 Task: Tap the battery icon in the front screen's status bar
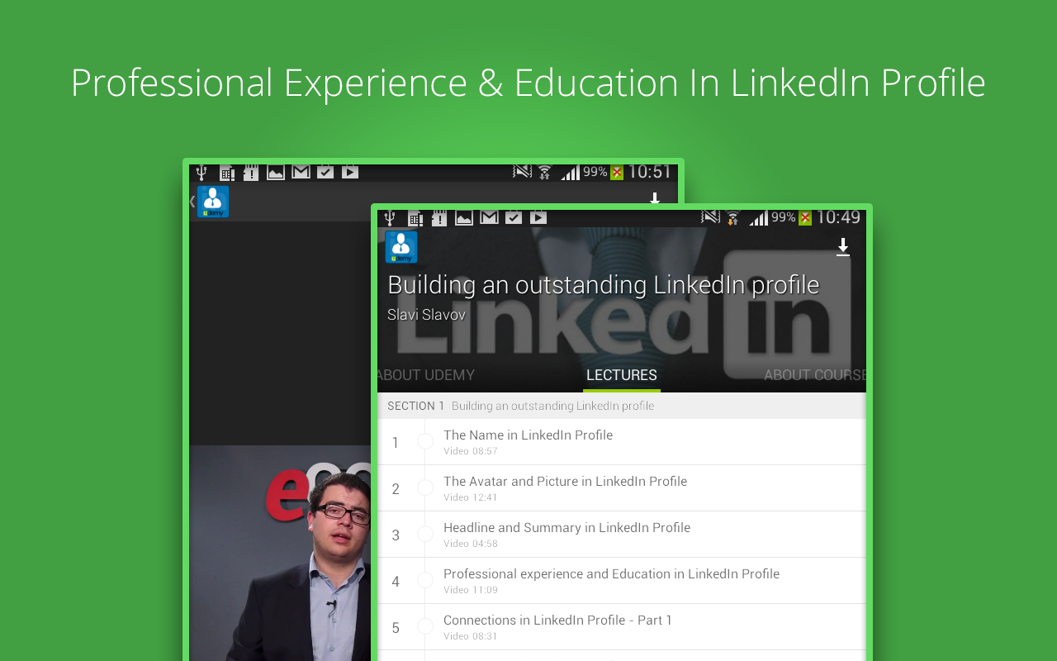(x=805, y=218)
